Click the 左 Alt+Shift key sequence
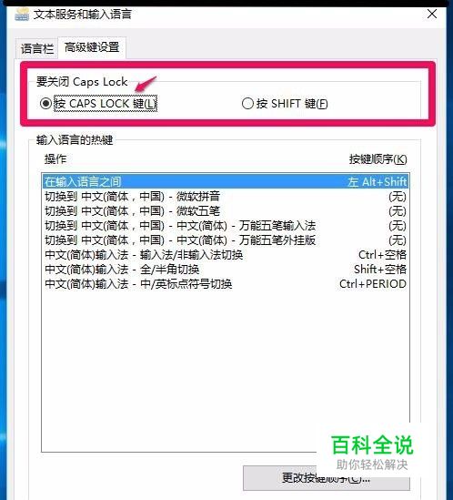The image size is (453, 500). coord(377,182)
